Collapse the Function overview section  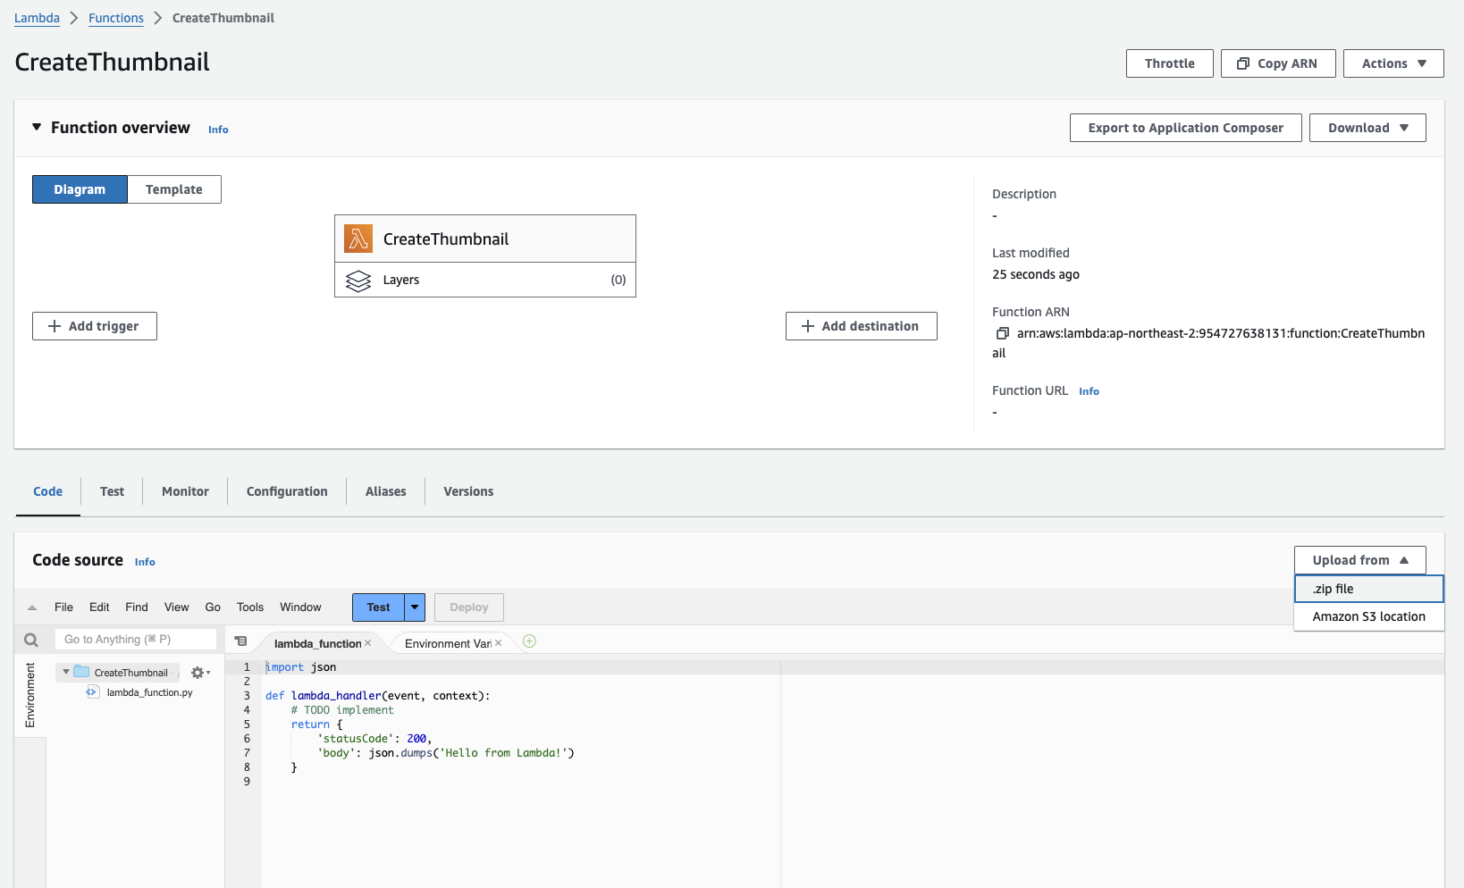coord(37,128)
